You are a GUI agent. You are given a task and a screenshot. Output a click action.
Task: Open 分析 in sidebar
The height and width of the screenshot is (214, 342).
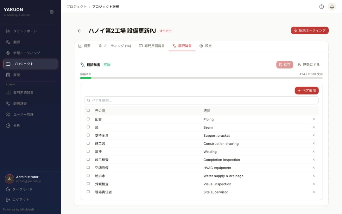point(30,125)
